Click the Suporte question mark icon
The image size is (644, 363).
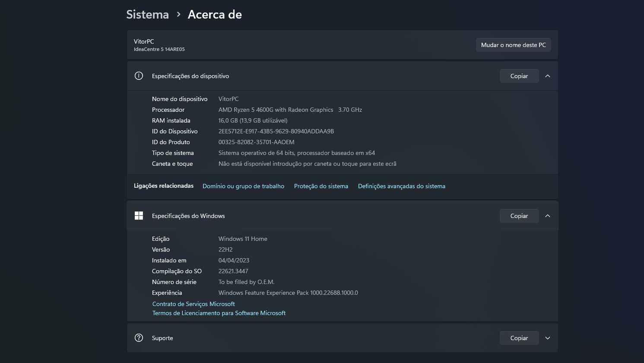pos(139,338)
